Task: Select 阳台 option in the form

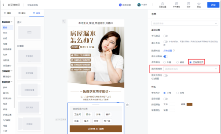Action: (x=88, y=114)
